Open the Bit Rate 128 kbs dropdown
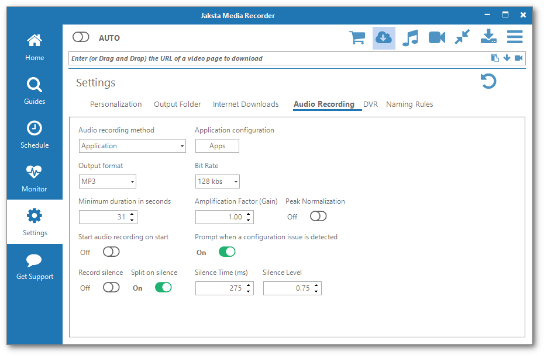The image size is (544, 356). tap(217, 182)
